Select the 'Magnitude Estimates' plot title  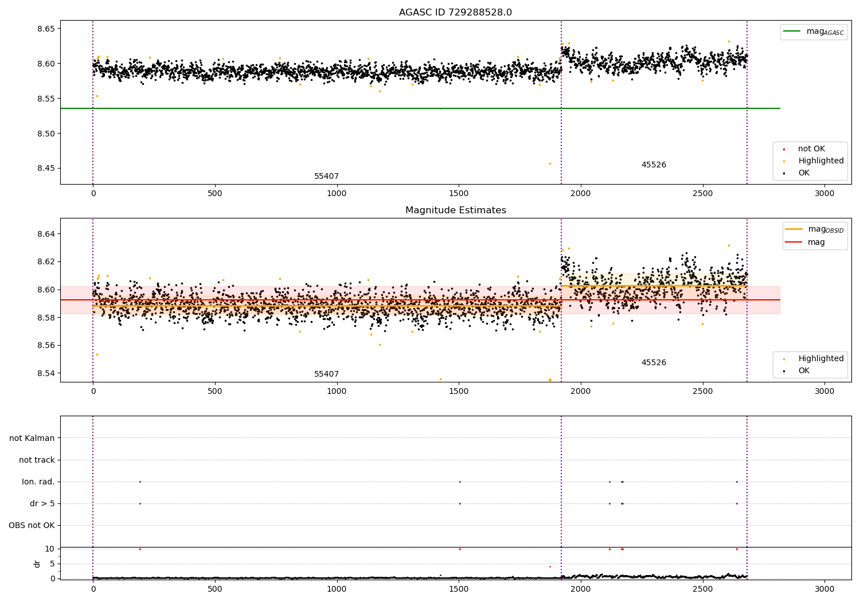click(455, 210)
